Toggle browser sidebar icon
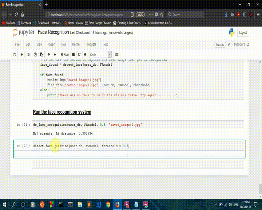The image size is (262, 210). click(x=245, y=15)
